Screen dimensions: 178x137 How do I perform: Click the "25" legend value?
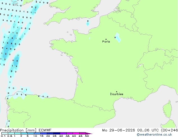point(54,136)
